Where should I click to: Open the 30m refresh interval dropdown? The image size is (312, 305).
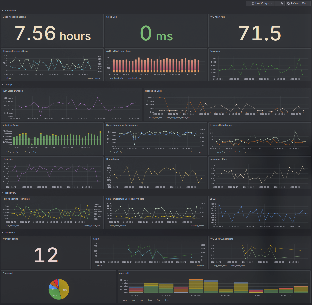[305, 3]
